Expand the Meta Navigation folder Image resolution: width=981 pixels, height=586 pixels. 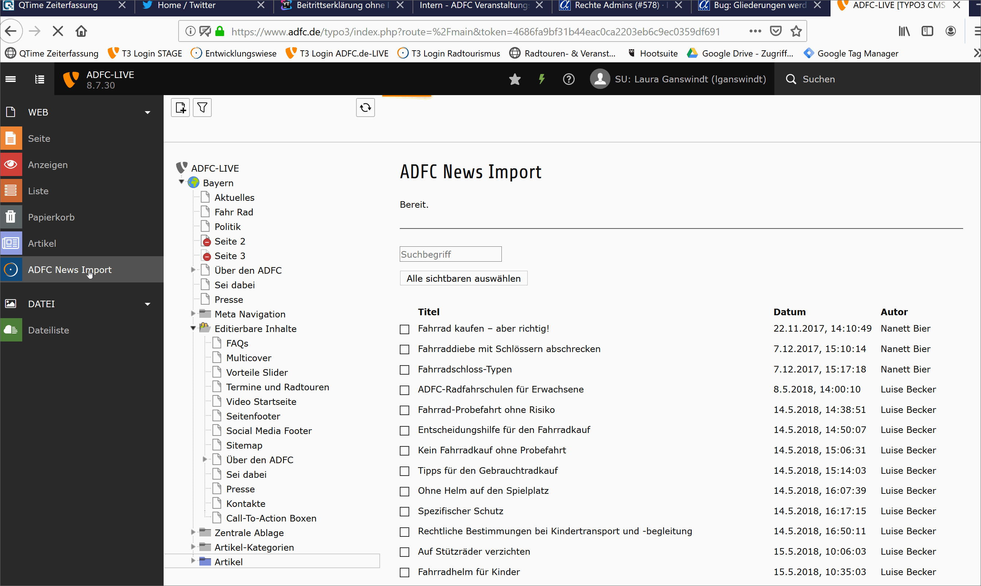(193, 313)
